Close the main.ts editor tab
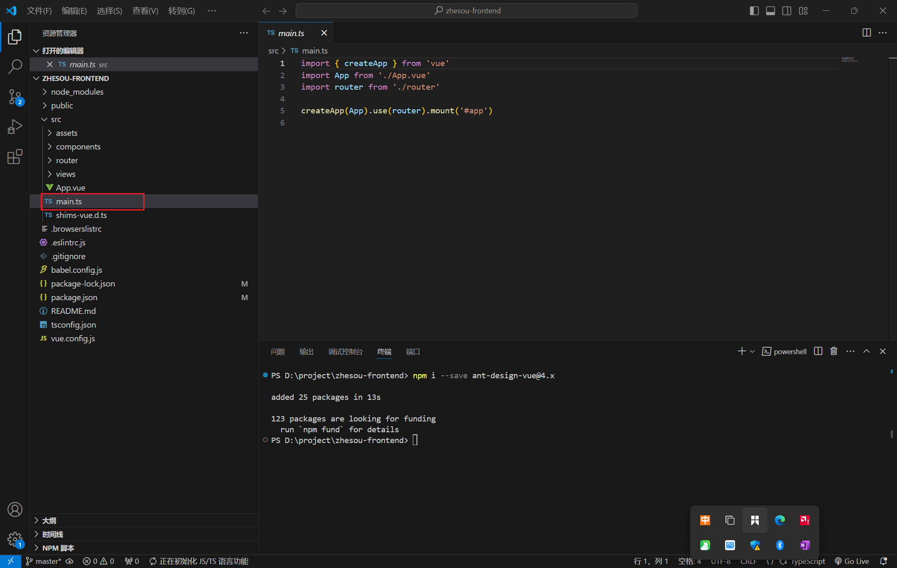 pyautogui.click(x=324, y=33)
